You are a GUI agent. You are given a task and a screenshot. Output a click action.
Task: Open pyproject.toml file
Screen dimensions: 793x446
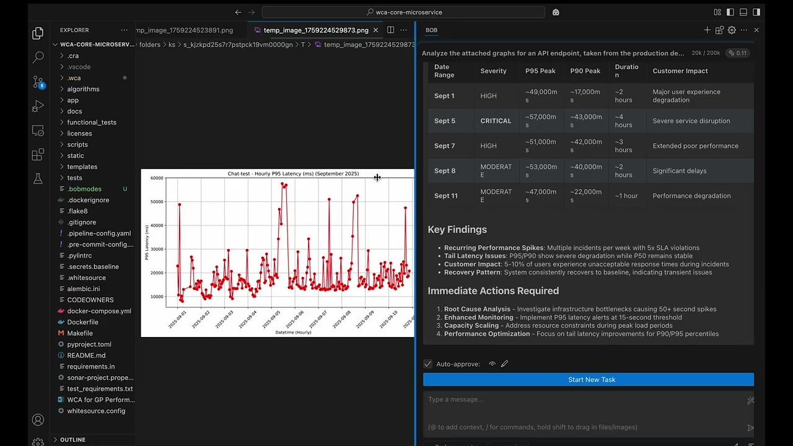tap(94, 344)
